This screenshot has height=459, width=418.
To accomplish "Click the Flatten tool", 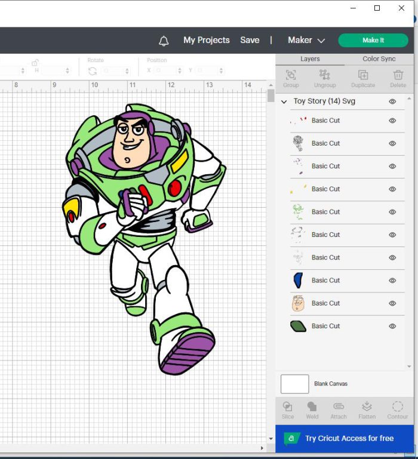I will tap(367, 406).
